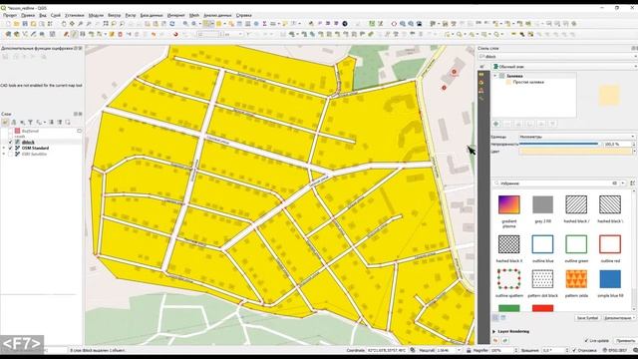
Task: Toggle visibility checkbox of dblock layer
Action: [11, 142]
